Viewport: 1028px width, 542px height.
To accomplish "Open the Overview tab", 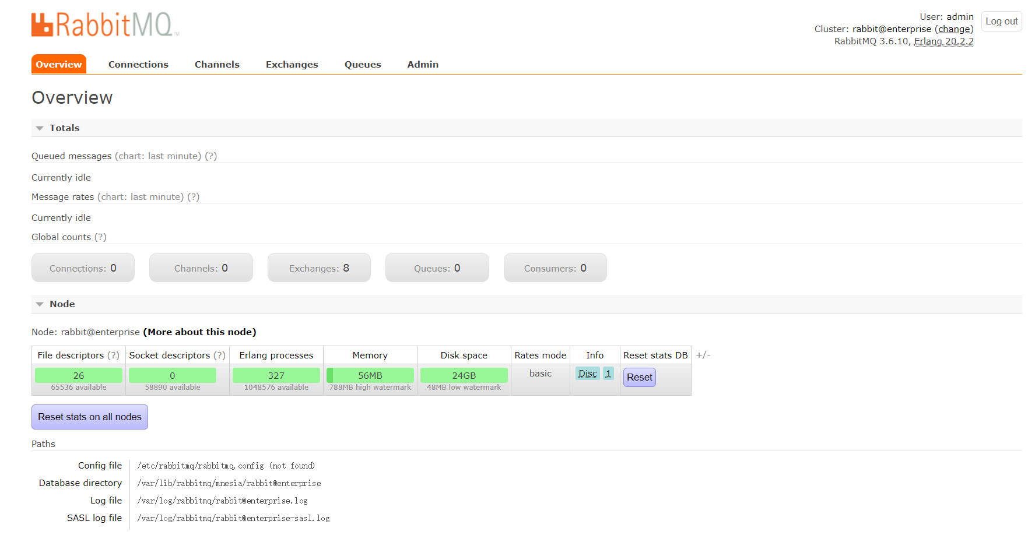I will (59, 64).
